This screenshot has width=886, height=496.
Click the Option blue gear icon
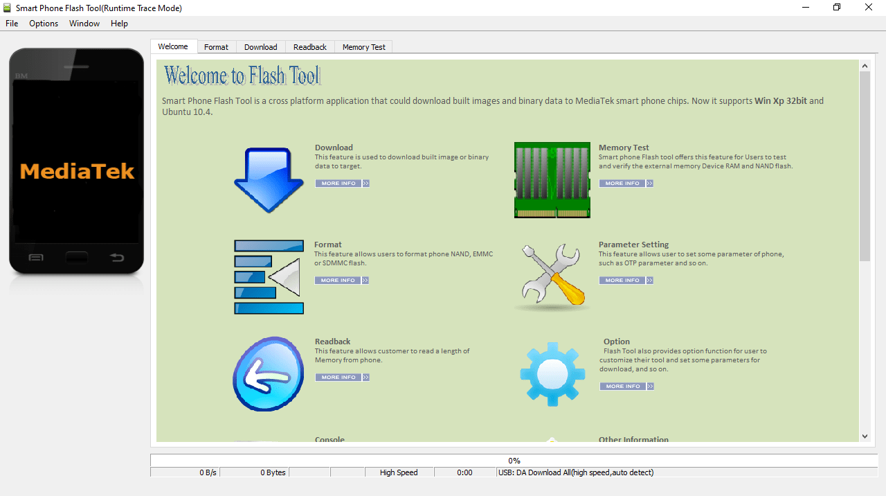click(552, 374)
